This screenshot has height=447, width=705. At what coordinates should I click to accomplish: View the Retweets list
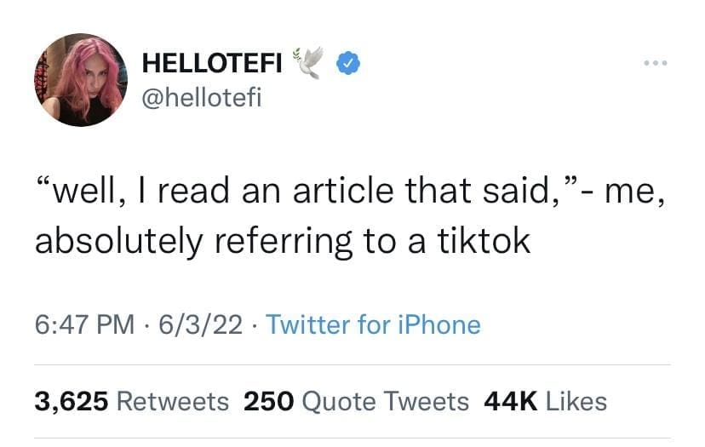172,401
